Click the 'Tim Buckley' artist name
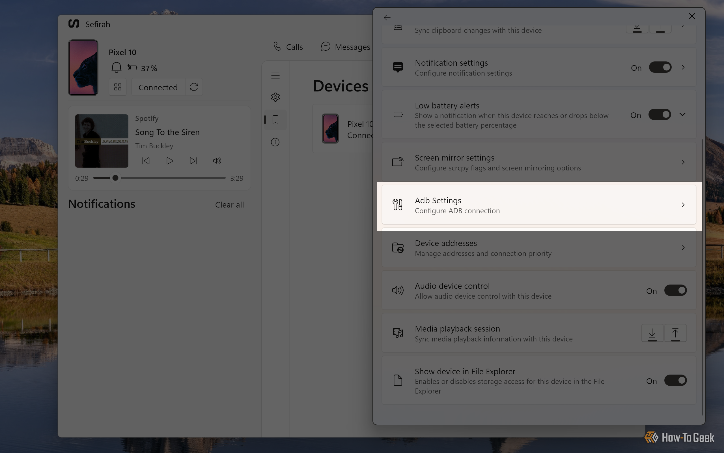724x453 pixels. pos(154,146)
